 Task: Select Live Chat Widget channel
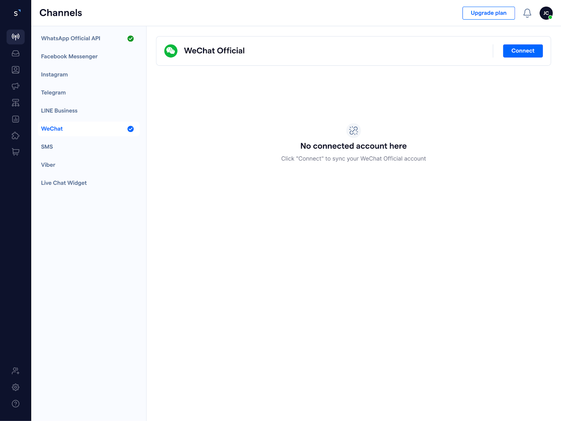click(x=88, y=183)
